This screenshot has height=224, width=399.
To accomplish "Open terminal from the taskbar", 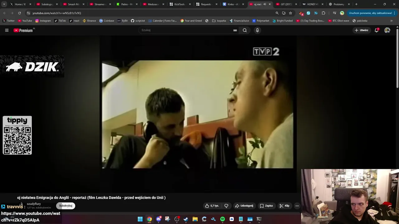I will 259,219.
